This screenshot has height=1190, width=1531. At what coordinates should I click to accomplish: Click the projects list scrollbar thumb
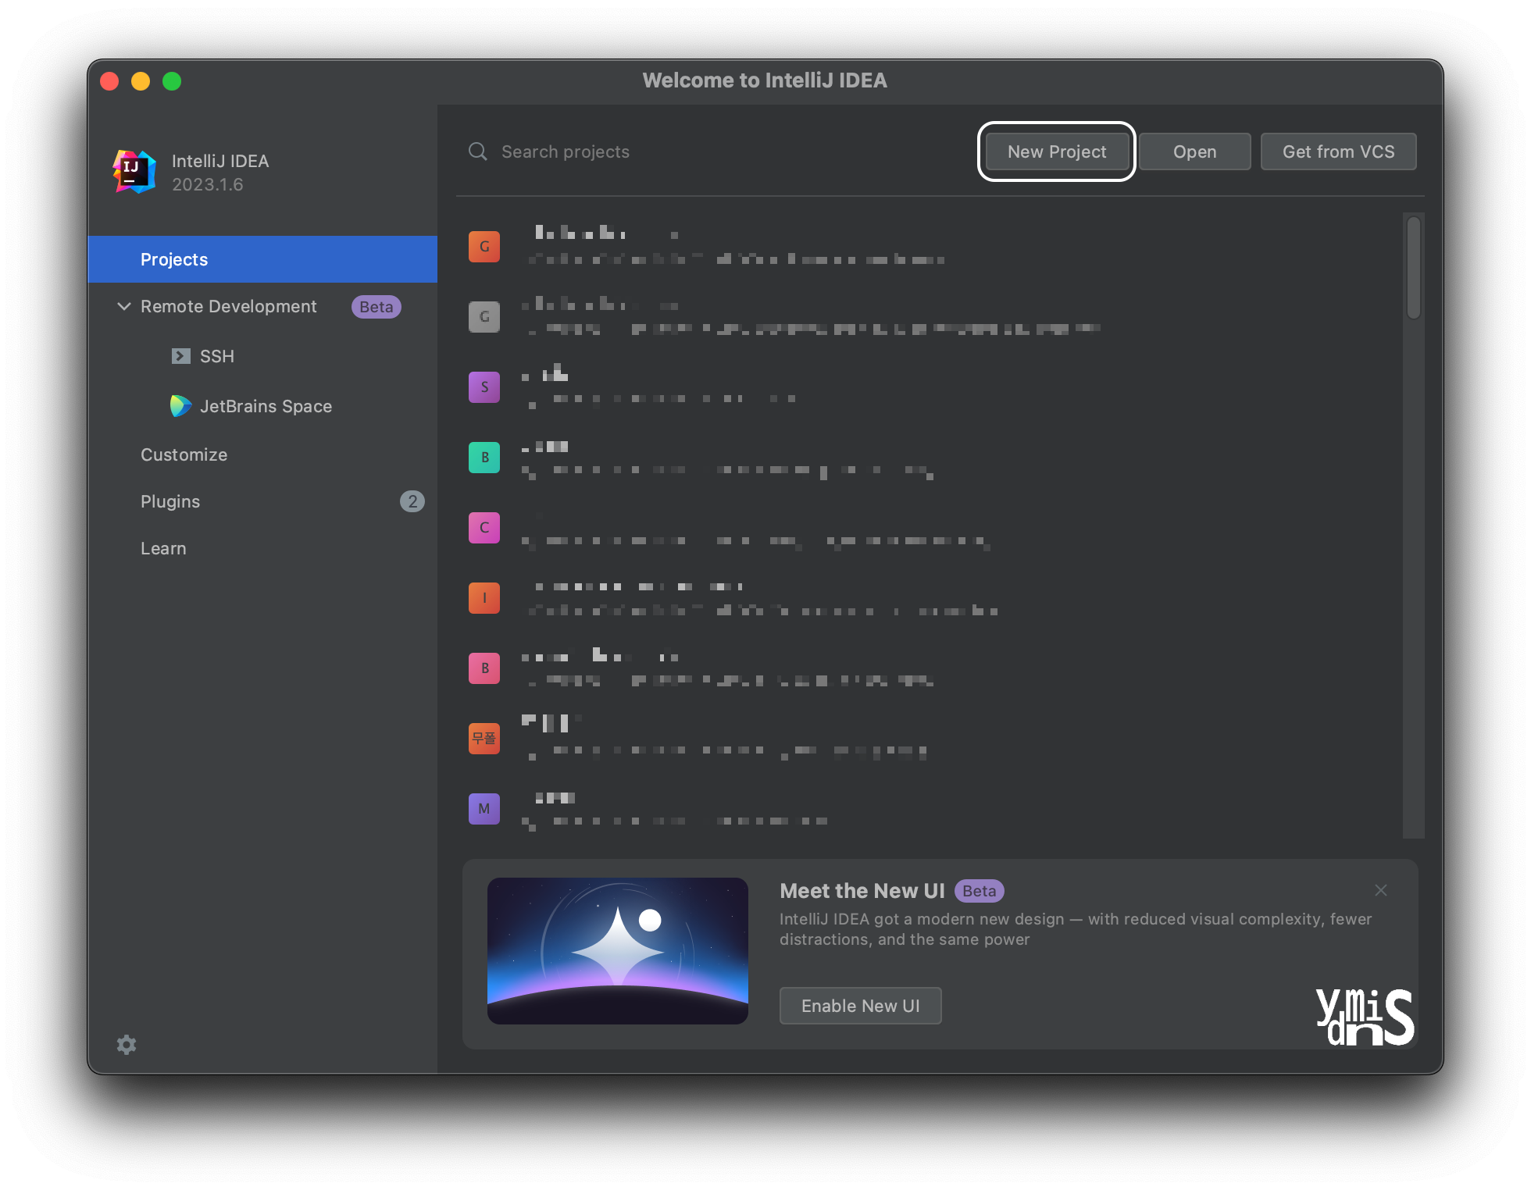1413,267
